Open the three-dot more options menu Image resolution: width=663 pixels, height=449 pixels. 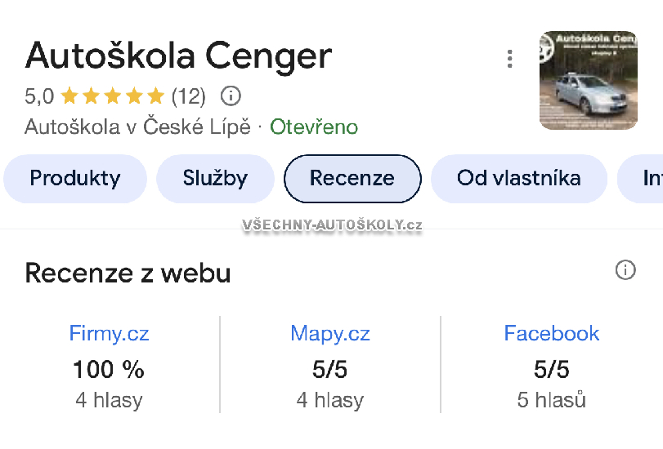(510, 59)
